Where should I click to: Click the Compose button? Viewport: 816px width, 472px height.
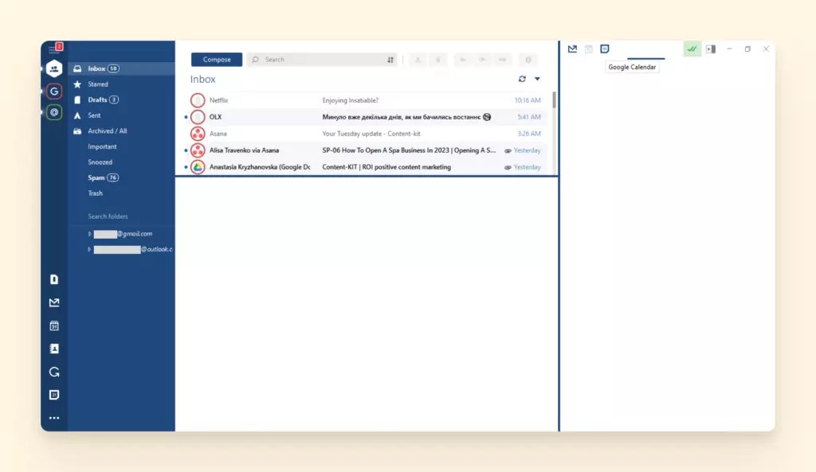tap(215, 59)
